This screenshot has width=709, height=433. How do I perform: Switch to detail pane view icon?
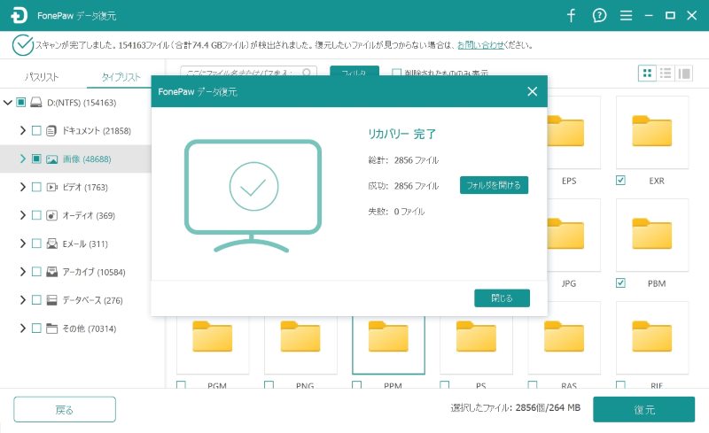684,73
